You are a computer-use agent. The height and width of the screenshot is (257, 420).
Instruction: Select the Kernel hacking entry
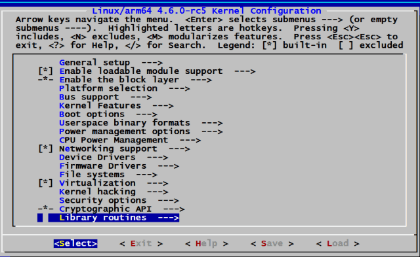tap(114, 192)
